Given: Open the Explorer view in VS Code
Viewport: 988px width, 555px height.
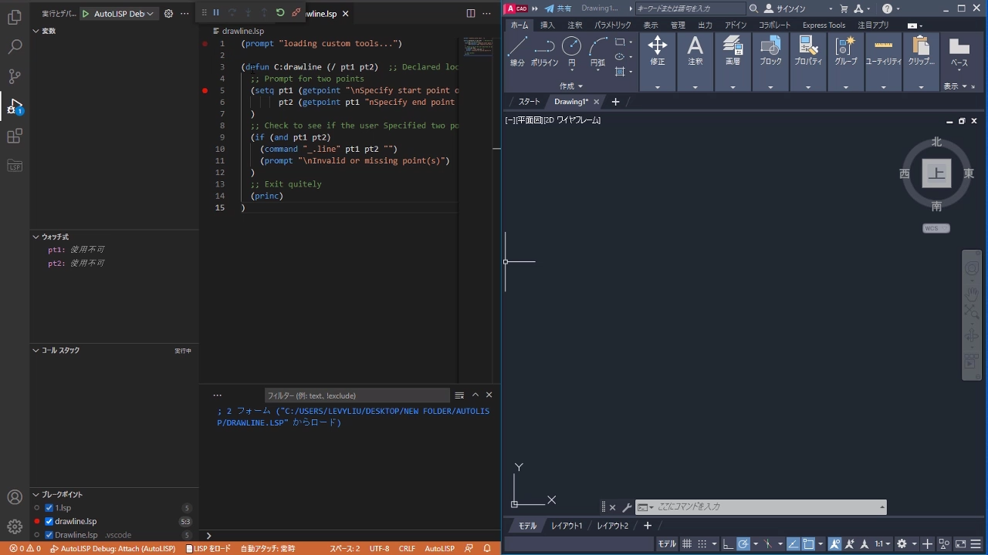Looking at the screenshot, I should point(15,17).
